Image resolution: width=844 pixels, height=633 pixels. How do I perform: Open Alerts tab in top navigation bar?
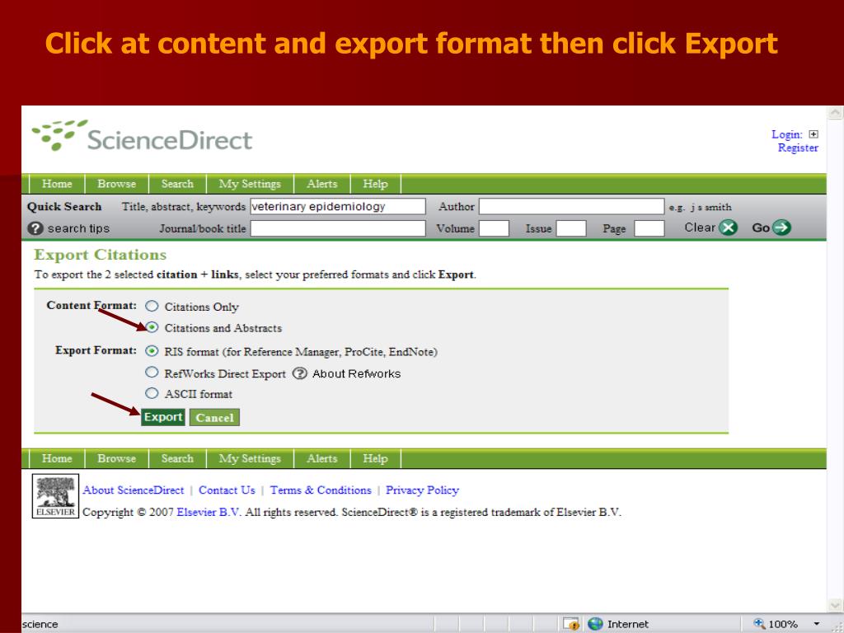tap(322, 184)
